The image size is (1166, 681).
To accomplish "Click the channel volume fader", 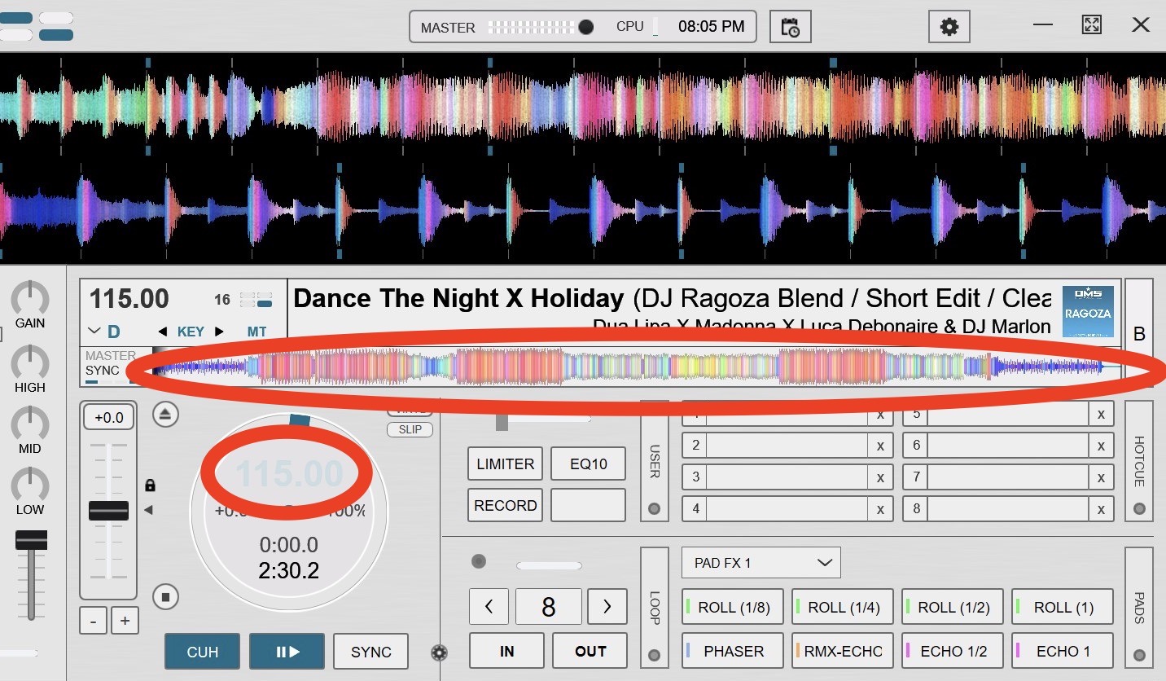I will (x=31, y=540).
